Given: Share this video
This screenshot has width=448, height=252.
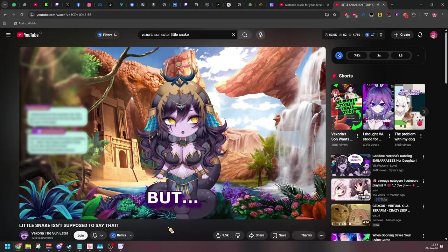Looking at the screenshot, I should coord(257,235).
